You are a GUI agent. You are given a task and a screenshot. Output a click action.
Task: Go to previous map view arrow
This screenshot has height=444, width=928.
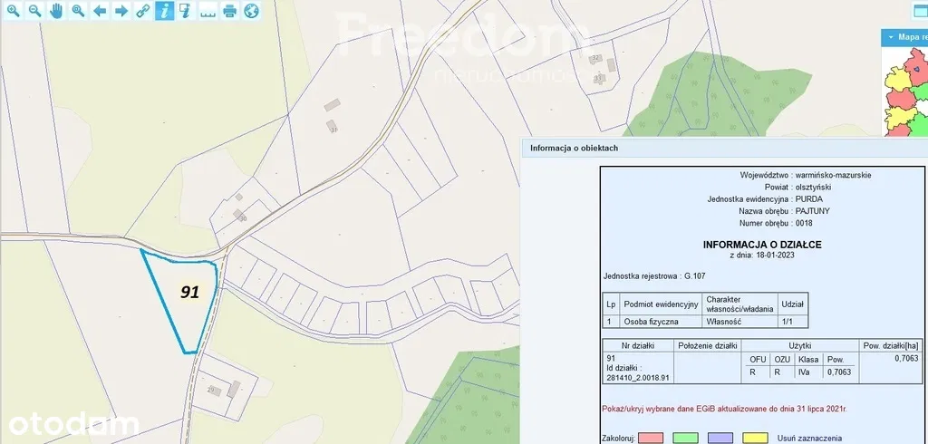coord(100,11)
